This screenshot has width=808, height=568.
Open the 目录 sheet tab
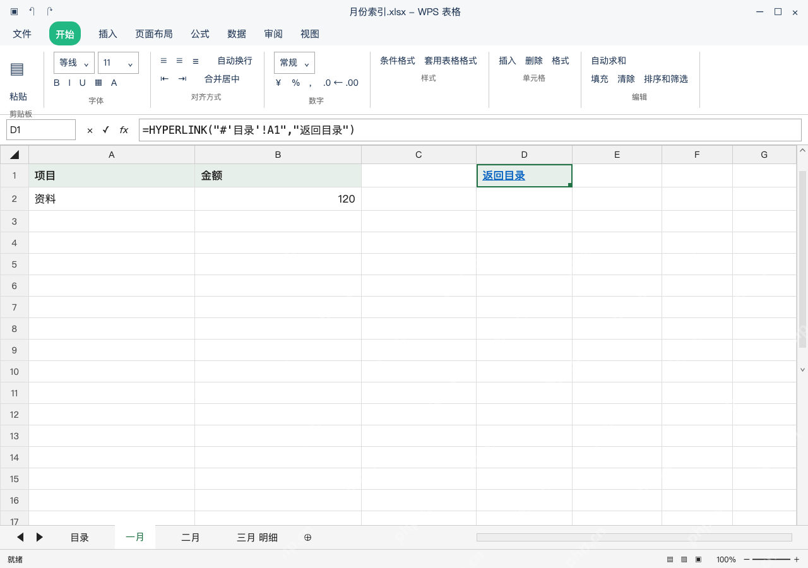80,538
